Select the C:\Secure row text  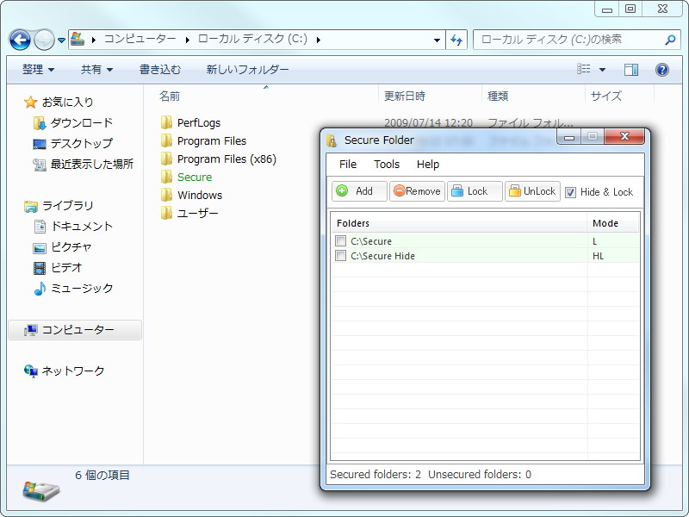point(371,241)
